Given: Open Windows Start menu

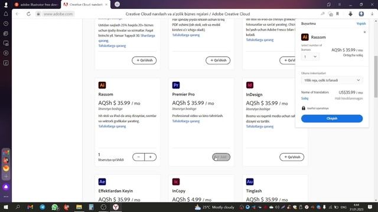Looking at the screenshot, I should click(x=6, y=207).
